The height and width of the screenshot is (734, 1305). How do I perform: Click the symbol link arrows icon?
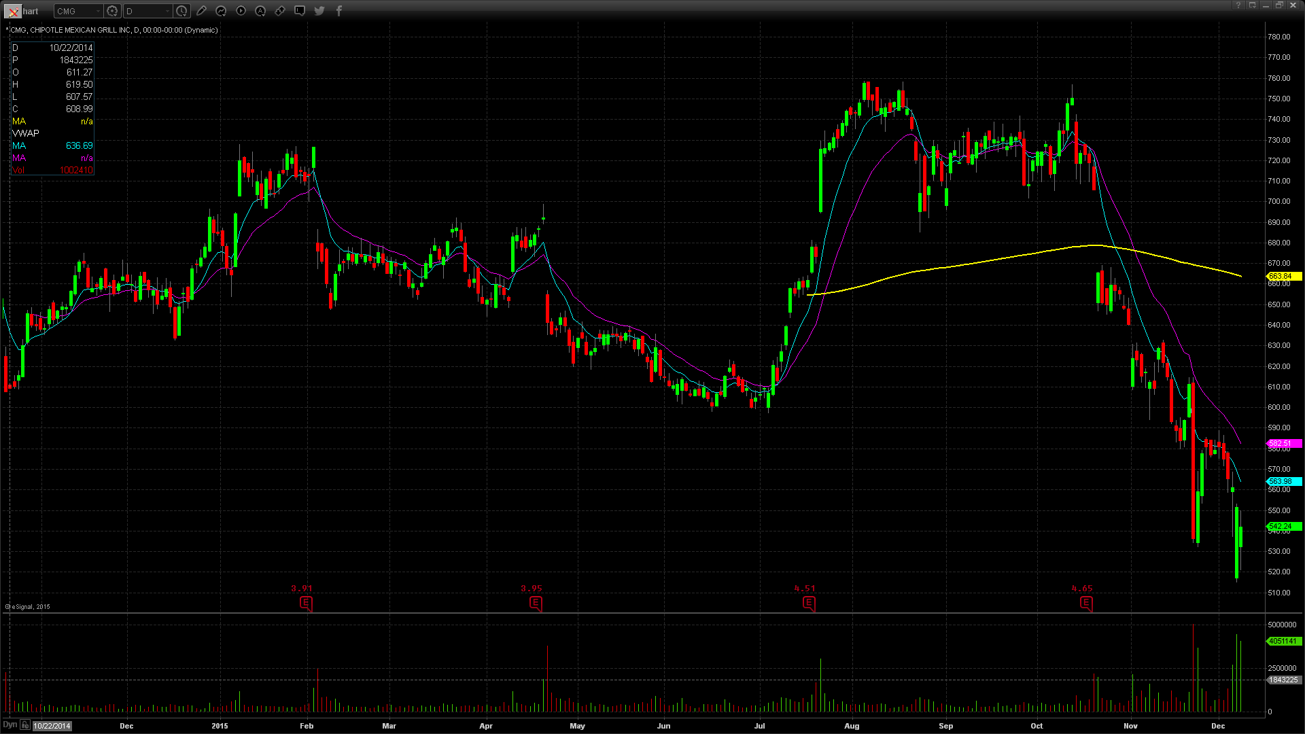[280, 11]
